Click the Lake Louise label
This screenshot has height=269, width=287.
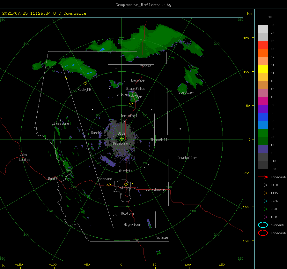click(x=25, y=157)
